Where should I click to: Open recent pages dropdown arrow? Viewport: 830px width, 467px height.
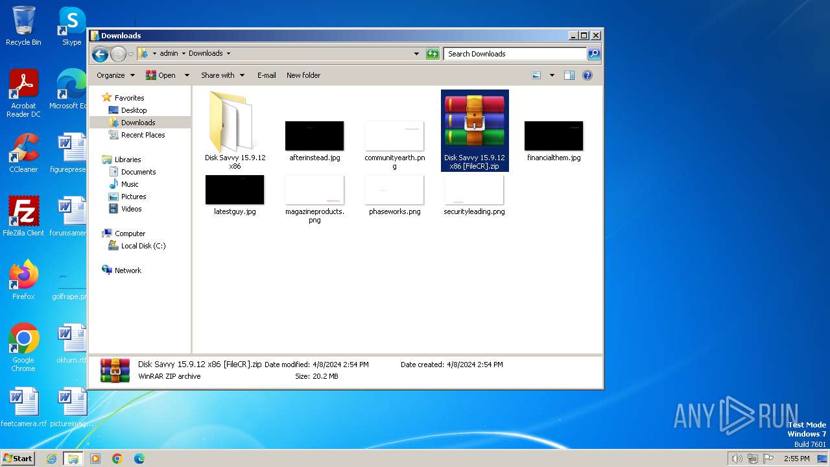coord(130,54)
